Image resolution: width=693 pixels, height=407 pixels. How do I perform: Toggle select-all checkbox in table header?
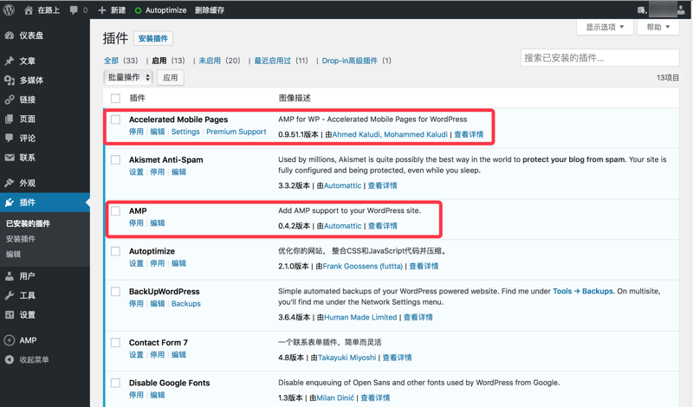click(x=115, y=98)
